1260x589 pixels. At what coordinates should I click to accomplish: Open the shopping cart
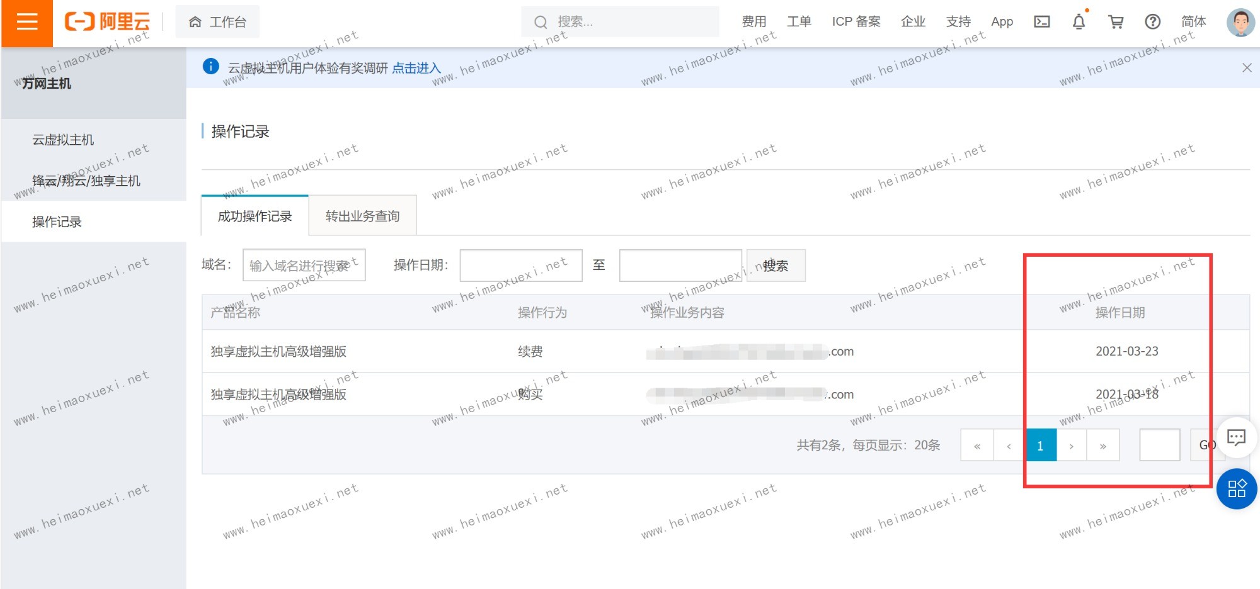1116,22
